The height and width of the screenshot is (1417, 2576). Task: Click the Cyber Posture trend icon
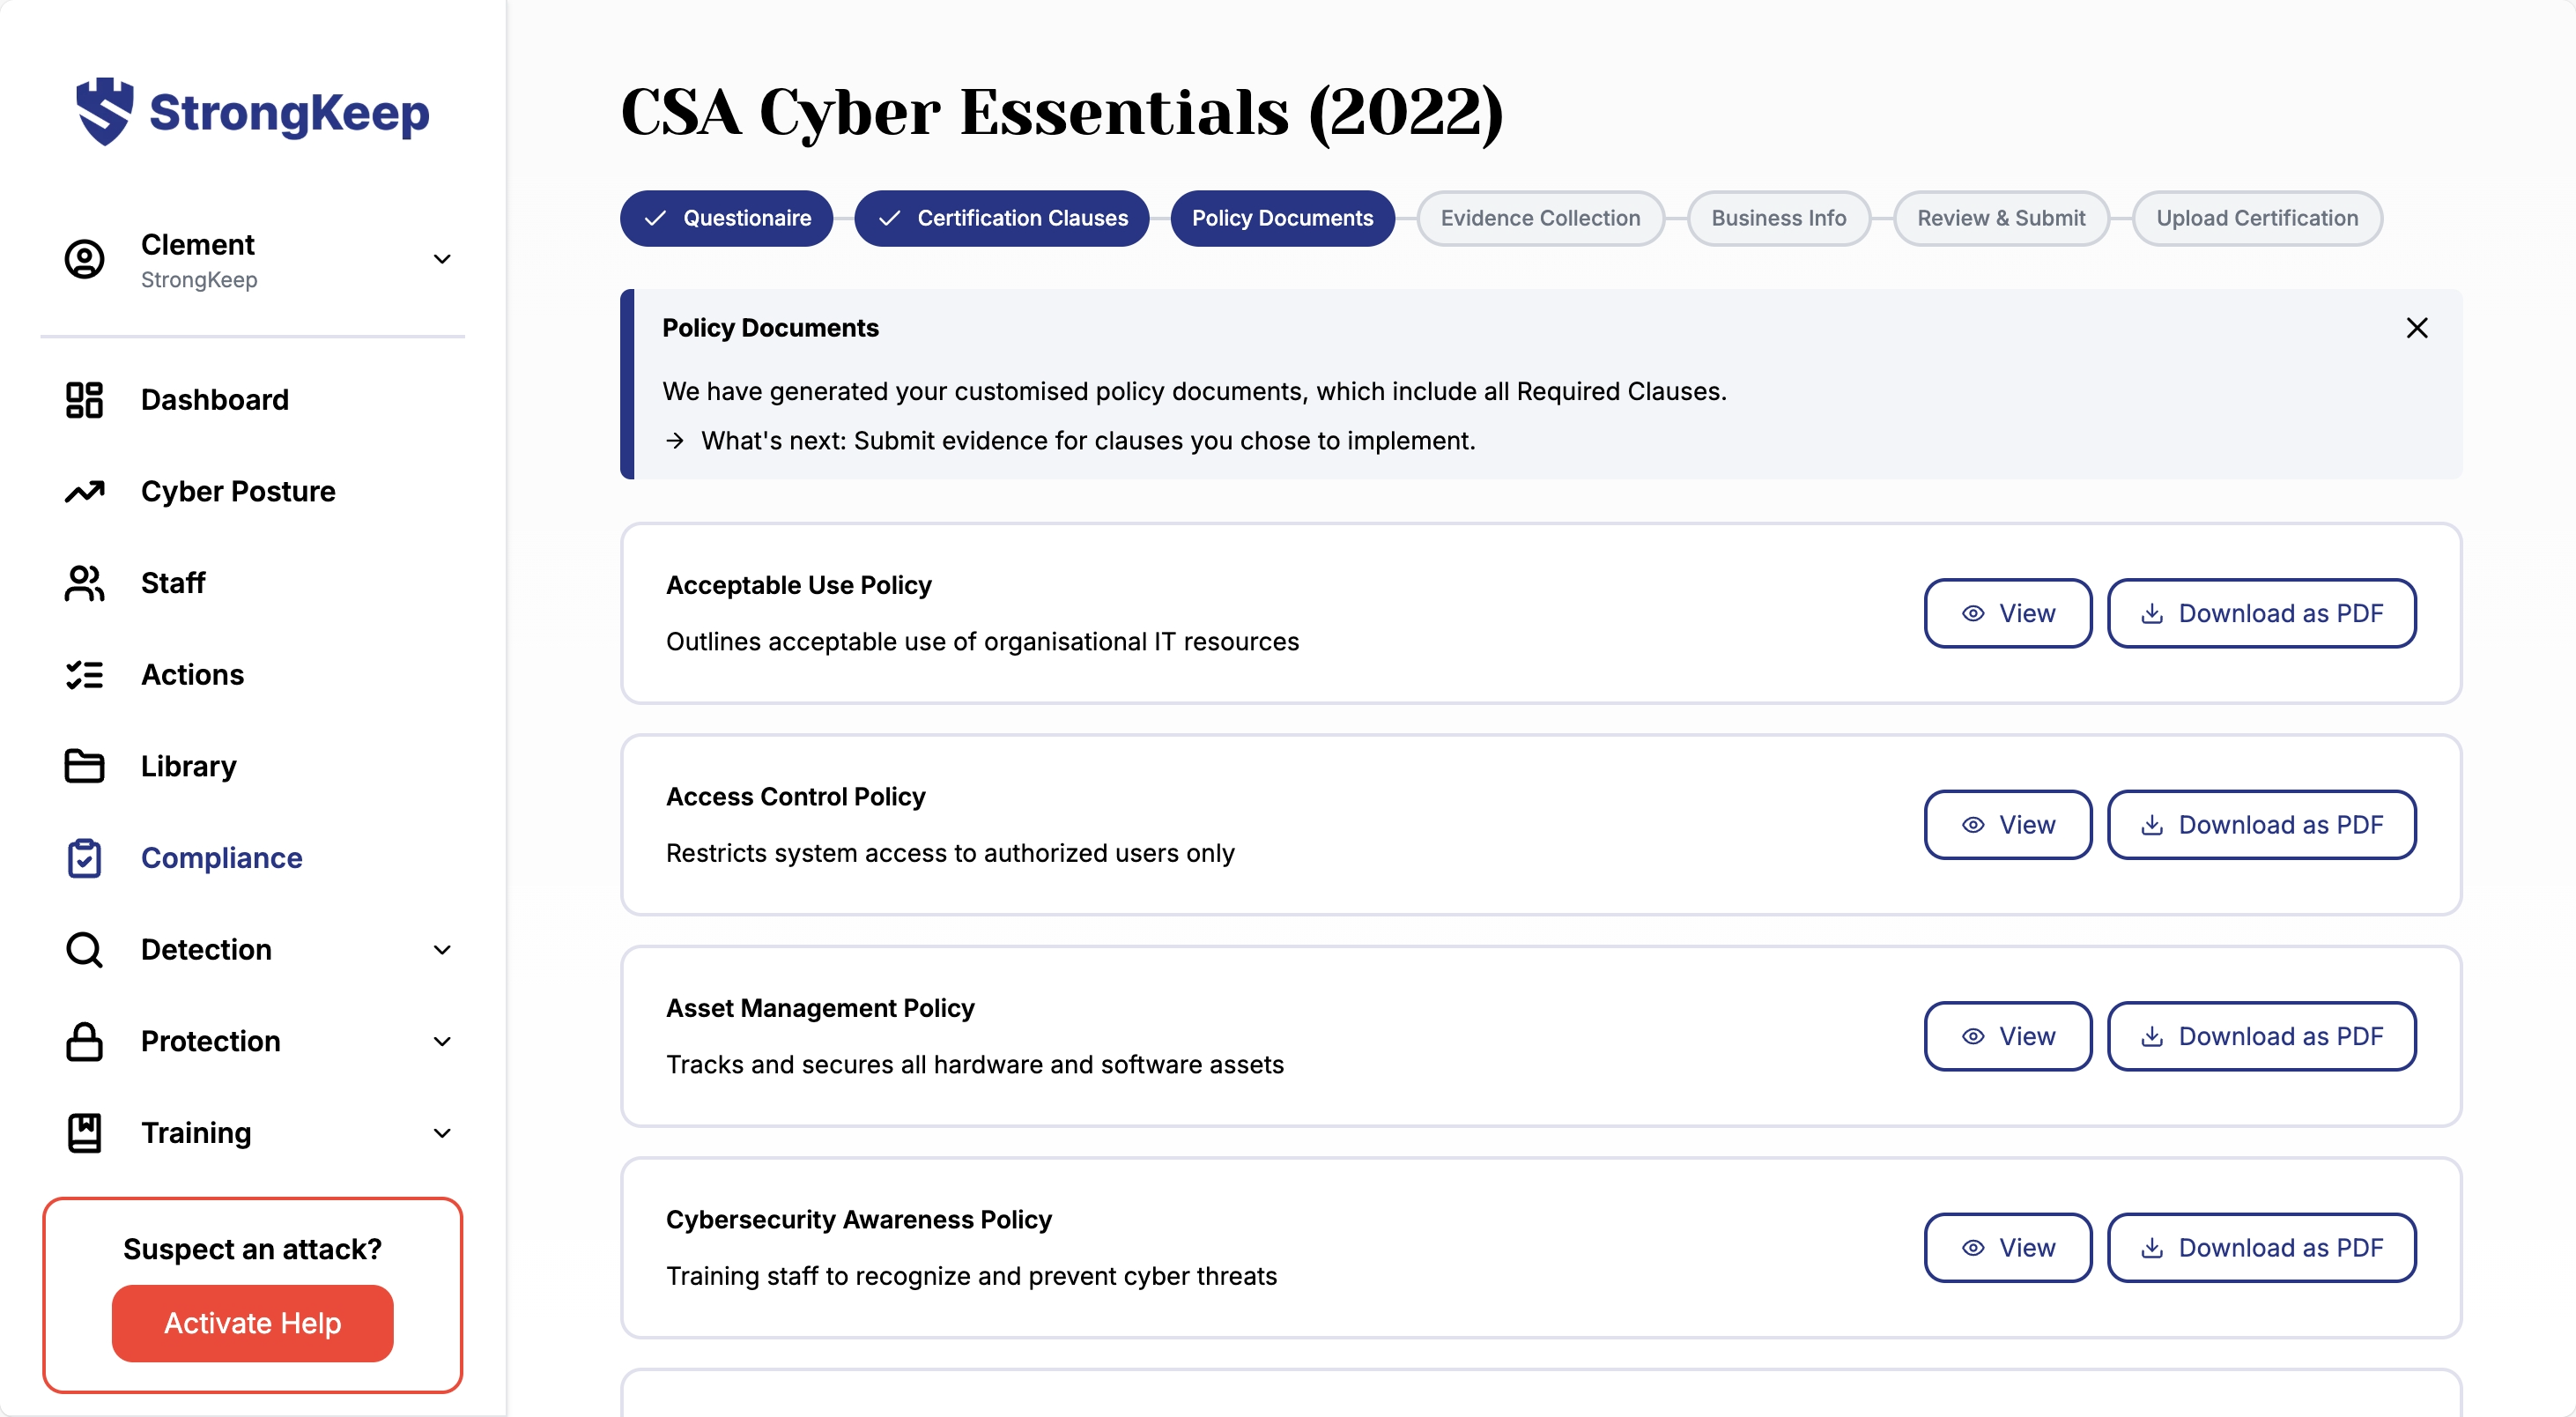point(84,491)
